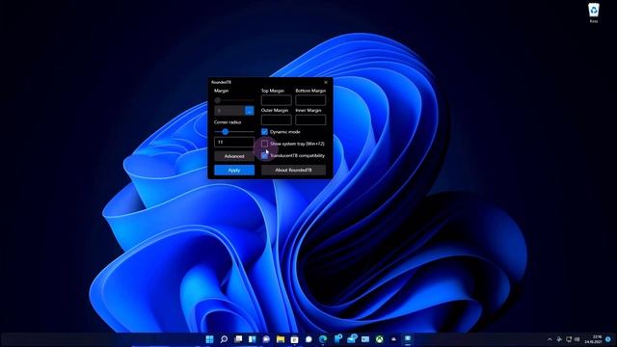Close the RoundedTB window
617x347 pixels.
point(326,82)
